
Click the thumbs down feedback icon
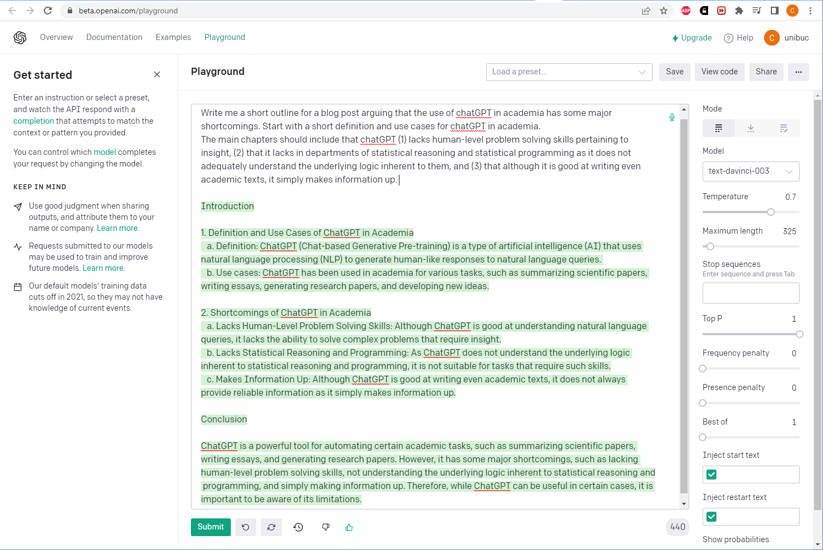tap(326, 527)
